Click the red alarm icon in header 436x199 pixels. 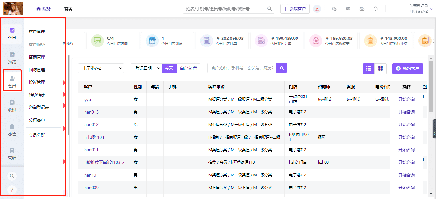pos(317,9)
